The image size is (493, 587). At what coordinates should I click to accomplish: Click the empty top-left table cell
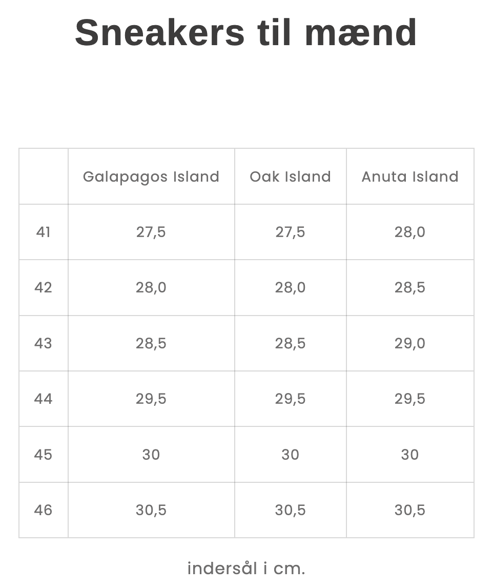(x=44, y=177)
